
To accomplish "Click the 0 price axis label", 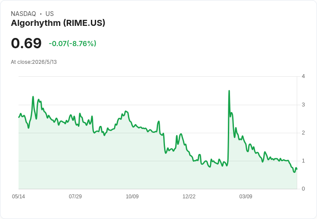I will [303, 189].
